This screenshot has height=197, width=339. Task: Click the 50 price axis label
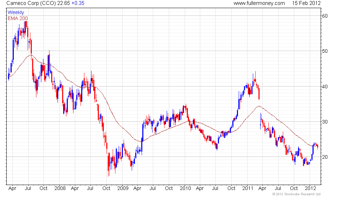coord(325,51)
